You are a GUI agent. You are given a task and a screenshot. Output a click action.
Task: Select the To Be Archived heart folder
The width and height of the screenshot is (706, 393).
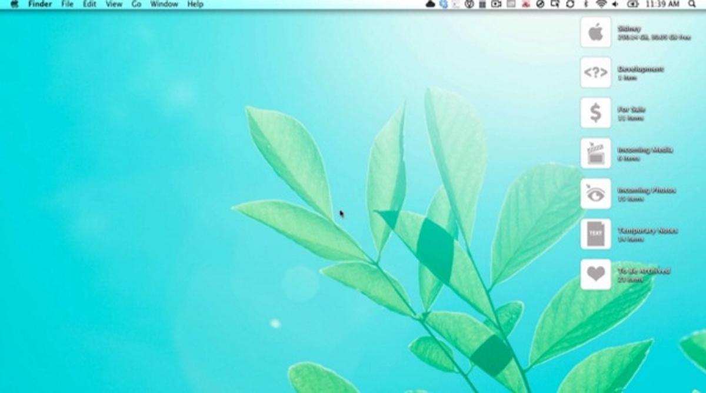(x=595, y=275)
